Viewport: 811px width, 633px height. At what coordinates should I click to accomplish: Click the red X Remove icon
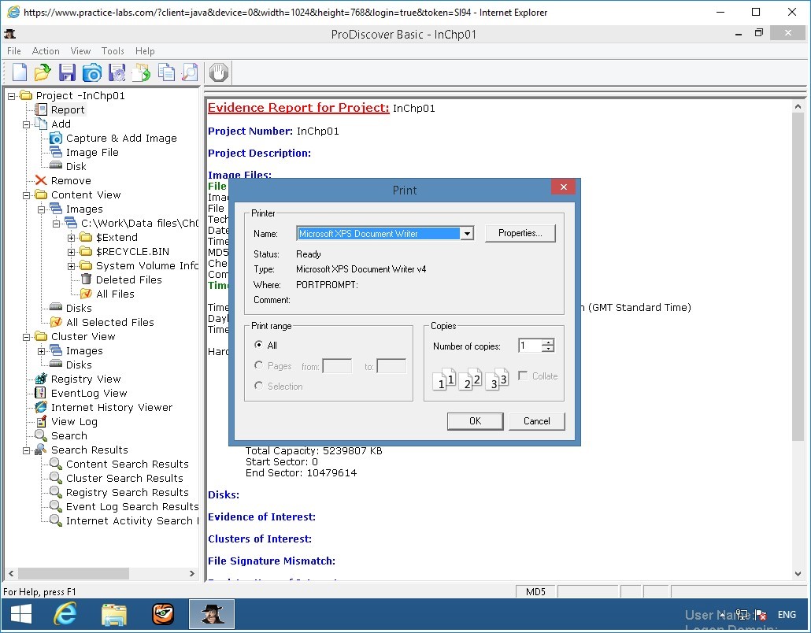[41, 180]
